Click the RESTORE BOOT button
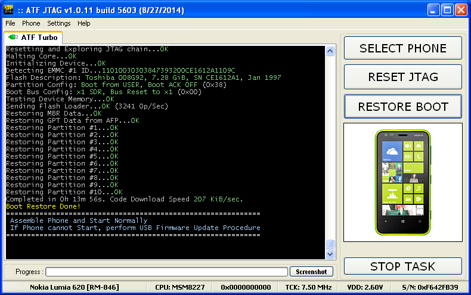Screen dimensions: 471x295 click(403, 107)
